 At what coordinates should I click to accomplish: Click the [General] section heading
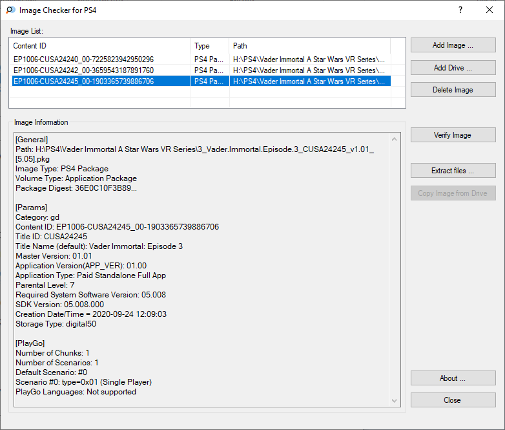pyautogui.click(x=32, y=140)
